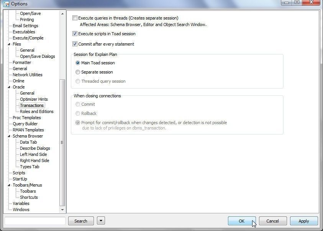Maximize the Options window
323x231 pixels.
point(297,2)
